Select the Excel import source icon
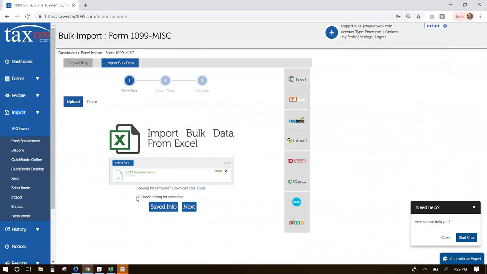 (x=297, y=79)
